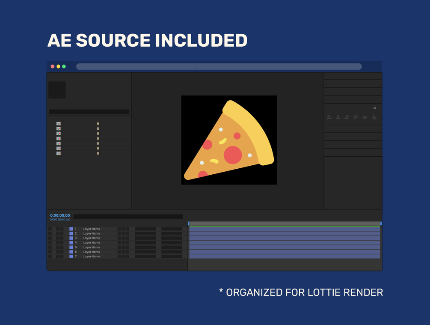Click the align vertical centers icon
The height and width of the screenshot is (325, 430).
365,117
